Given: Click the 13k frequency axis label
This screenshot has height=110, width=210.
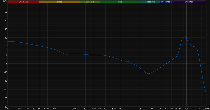Looking at the screenshot, I should click(194, 109).
